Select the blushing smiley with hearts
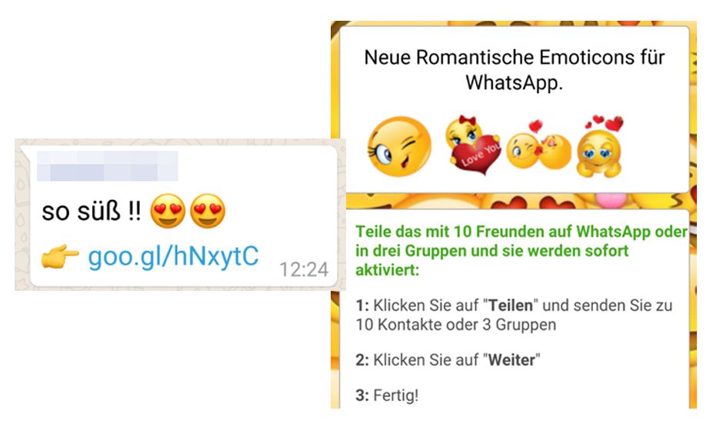Viewport: 723px width, 434px height. (601, 147)
